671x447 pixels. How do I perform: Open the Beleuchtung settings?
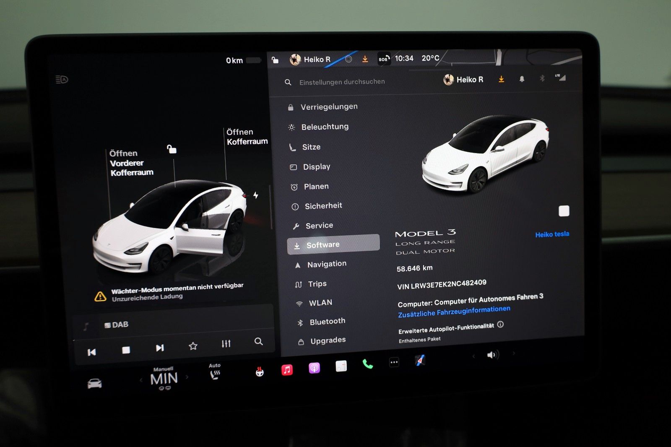pyautogui.click(x=319, y=127)
